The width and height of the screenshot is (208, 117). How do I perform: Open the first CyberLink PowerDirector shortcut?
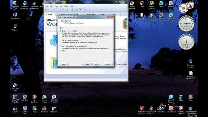(25, 5)
